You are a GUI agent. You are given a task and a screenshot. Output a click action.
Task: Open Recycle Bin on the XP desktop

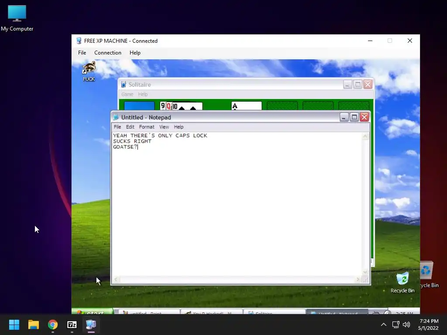pos(402,283)
